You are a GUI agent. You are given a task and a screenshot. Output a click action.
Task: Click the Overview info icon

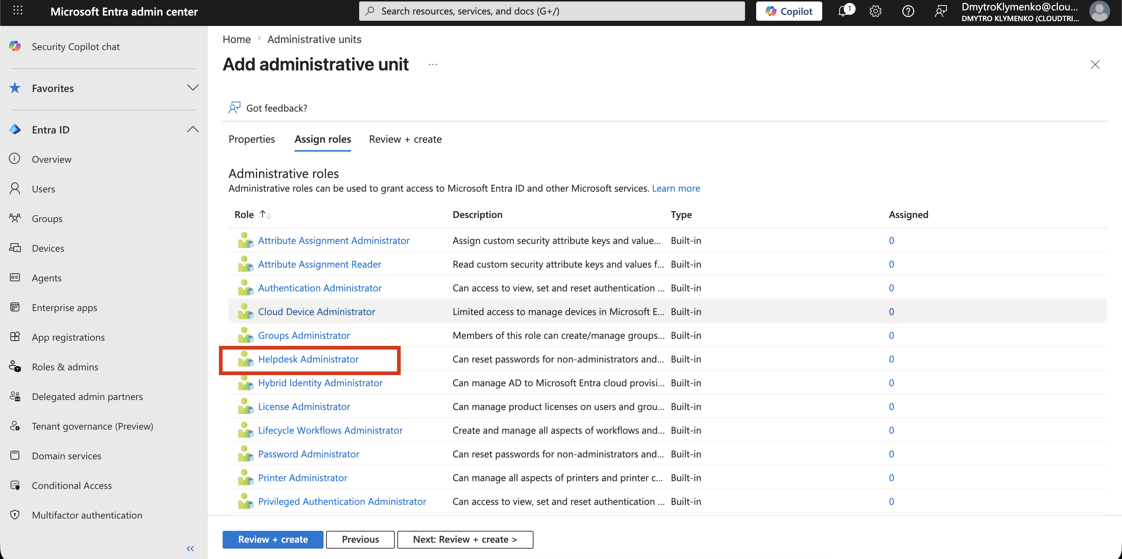tap(15, 159)
